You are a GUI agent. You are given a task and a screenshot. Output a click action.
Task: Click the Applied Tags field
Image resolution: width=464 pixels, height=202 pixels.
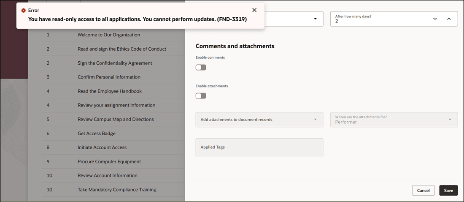[259, 147]
